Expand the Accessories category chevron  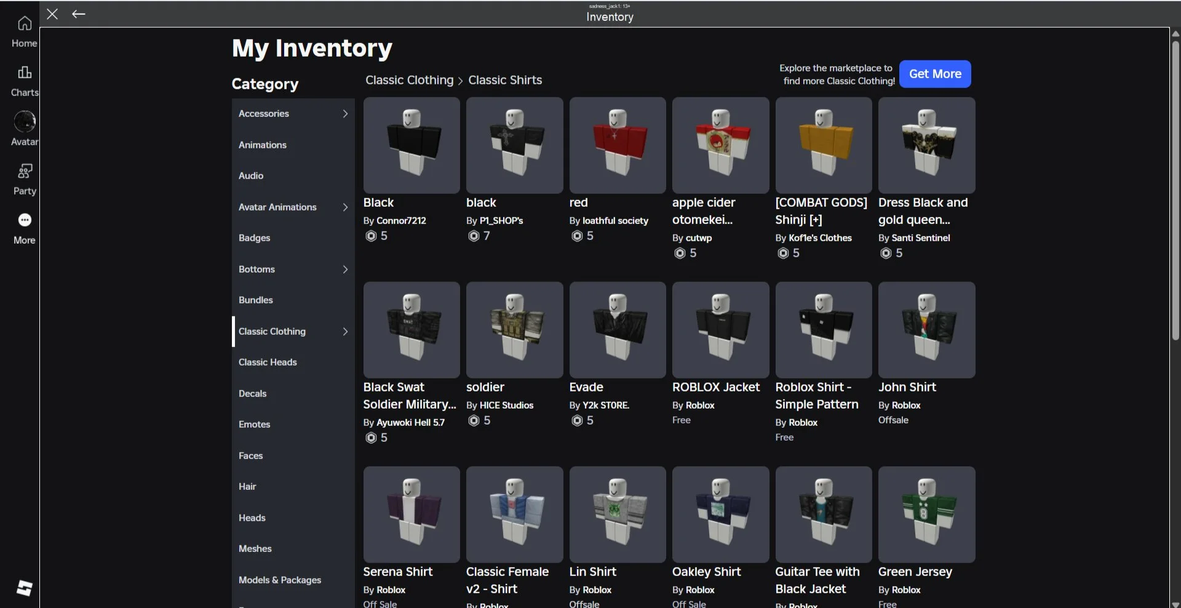click(x=345, y=114)
